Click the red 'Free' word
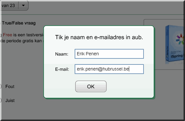Screen dimensions: 185x121 coord(7,35)
